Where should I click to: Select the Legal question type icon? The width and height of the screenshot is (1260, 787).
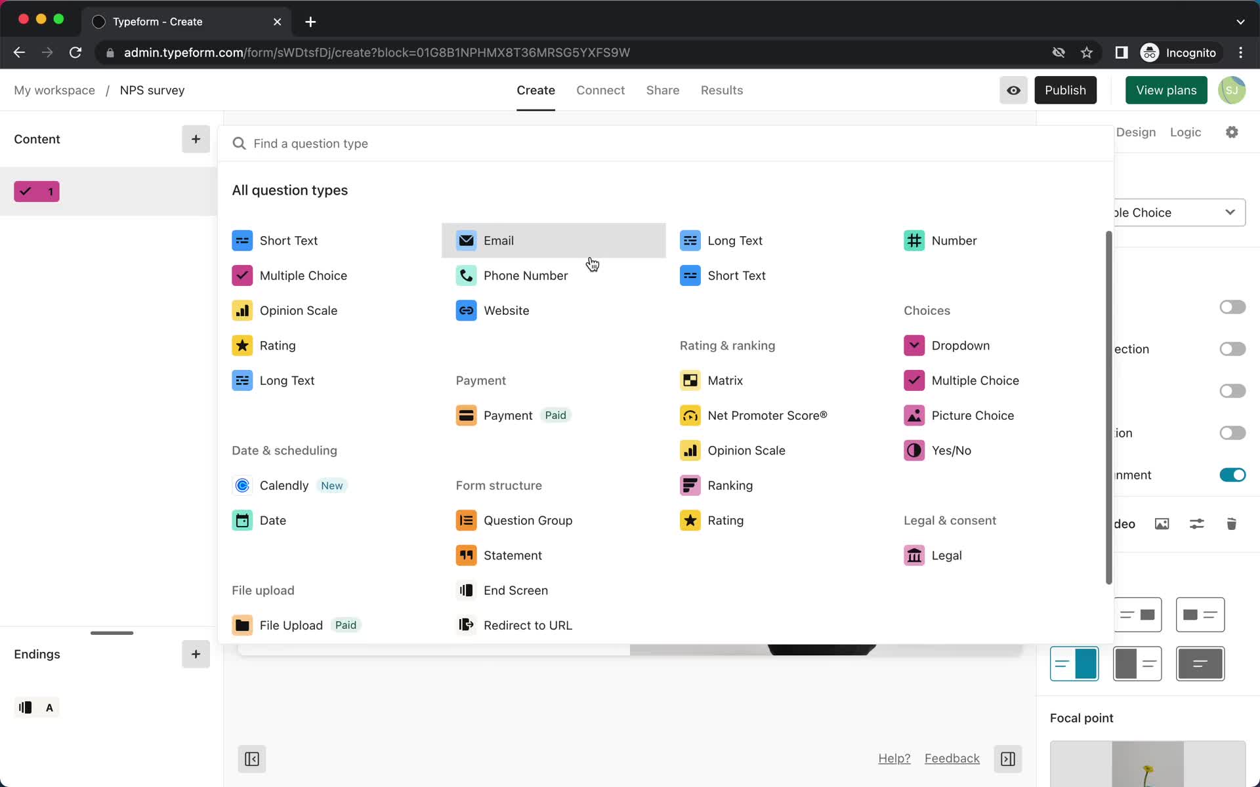click(x=914, y=555)
